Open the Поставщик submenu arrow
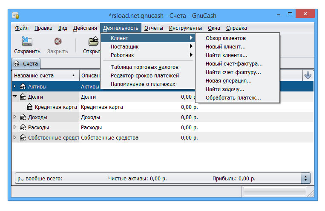This screenshot has width=325, height=211. [x=191, y=46]
